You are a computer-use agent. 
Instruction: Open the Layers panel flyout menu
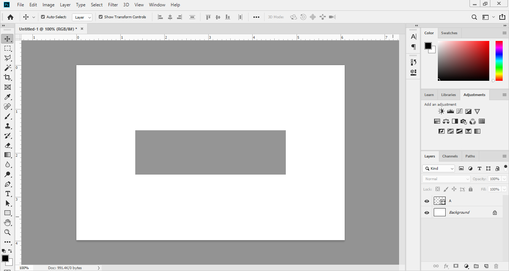505,156
